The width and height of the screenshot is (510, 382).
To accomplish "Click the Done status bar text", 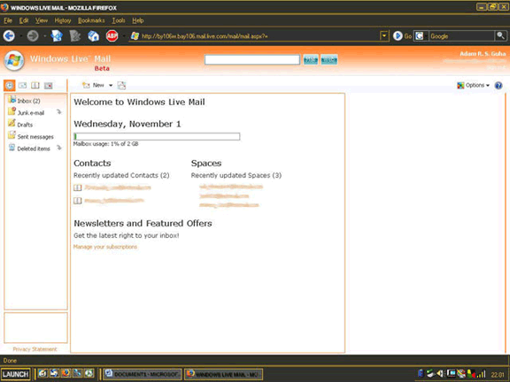I will click(x=10, y=361).
